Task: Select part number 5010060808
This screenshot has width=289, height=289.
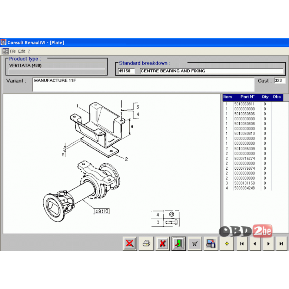Action: (245, 124)
